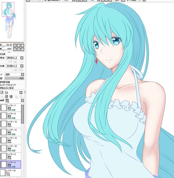Reset canvas rotation with square button beside rotate
The height and width of the screenshot is (178, 174).
click(22, 49)
